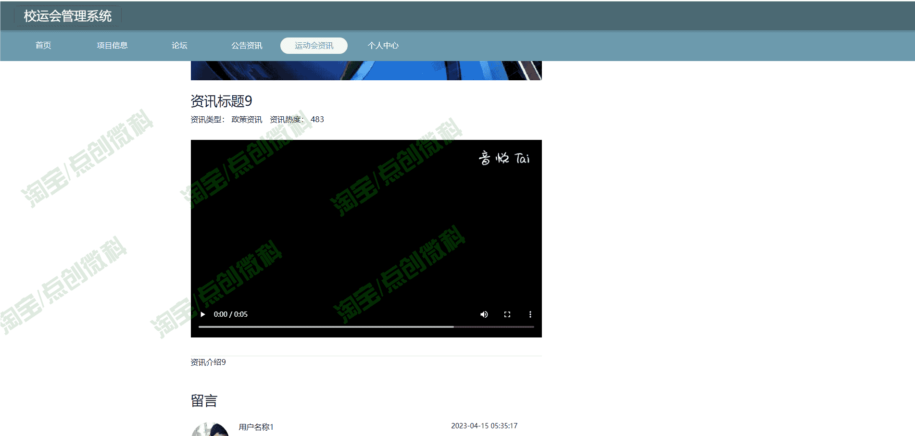The image size is (915, 436).
Task: Open the 个人中心 nav tab
Action: [x=383, y=46]
